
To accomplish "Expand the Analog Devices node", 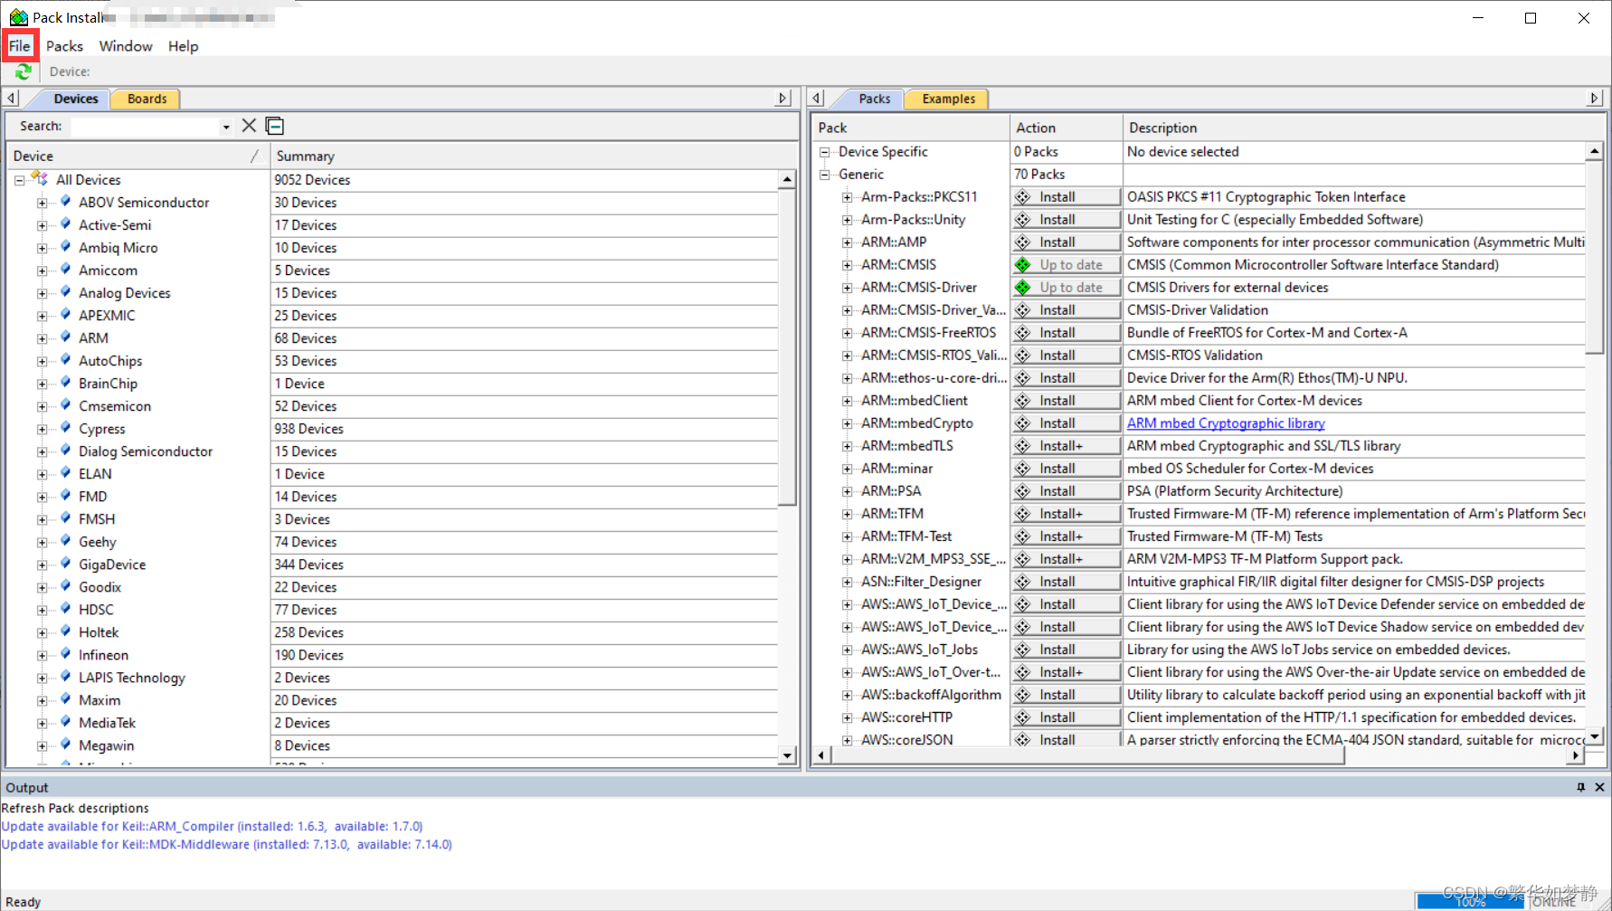I will [42, 293].
